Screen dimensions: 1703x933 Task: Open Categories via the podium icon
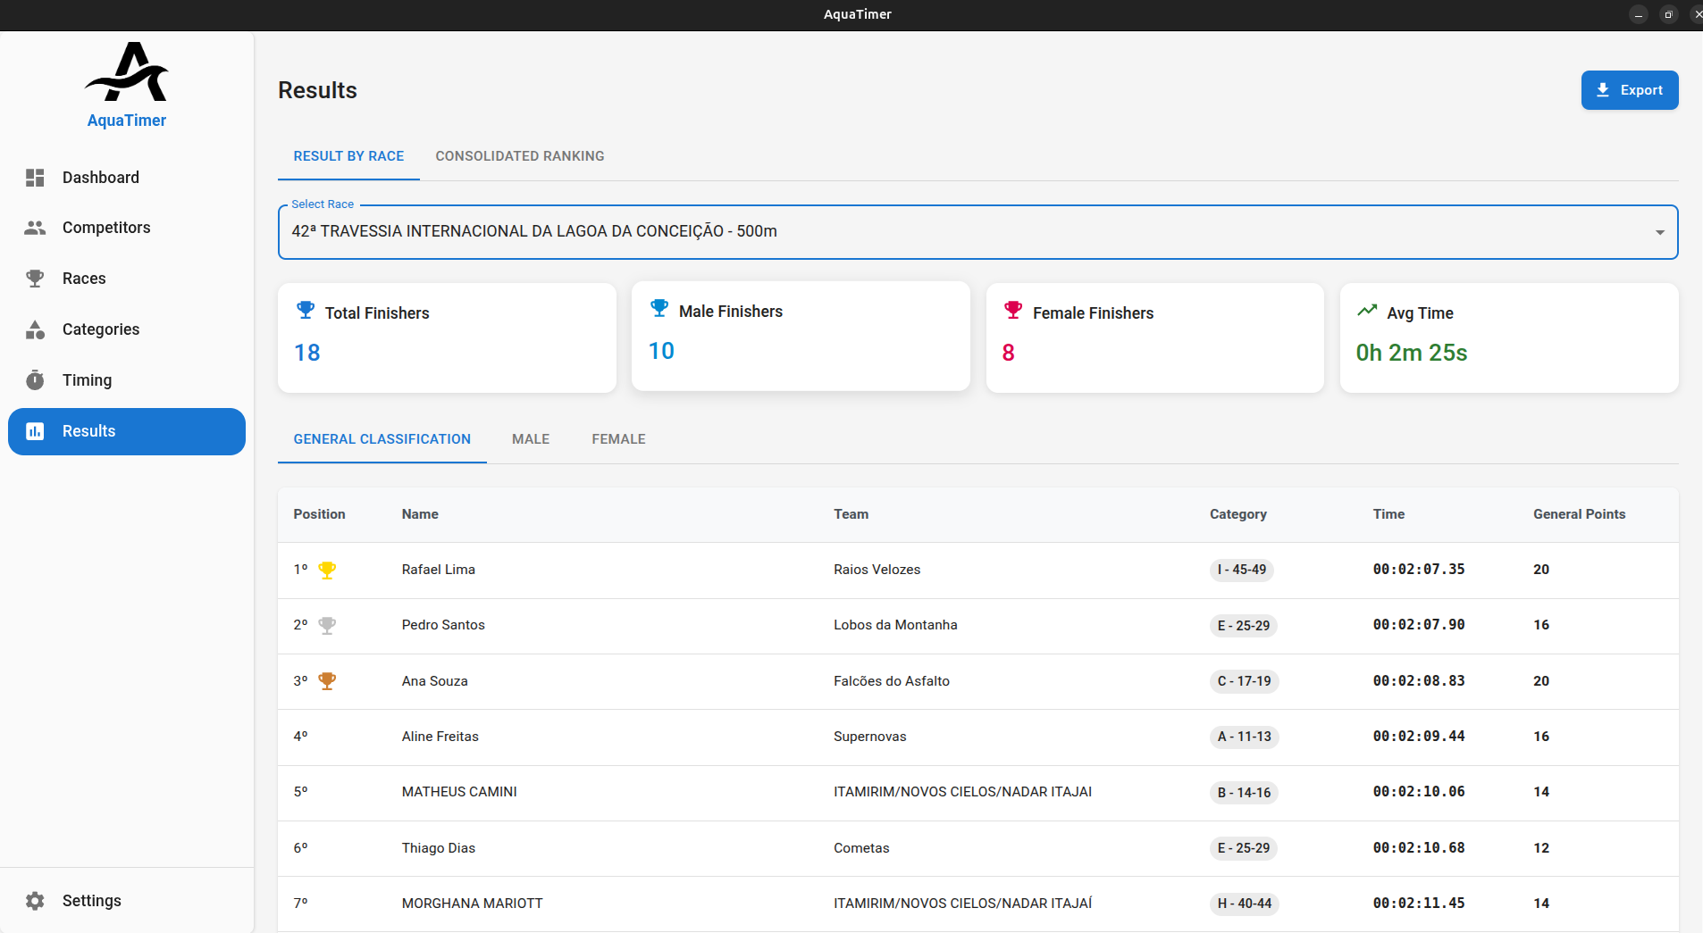click(x=35, y=329)
